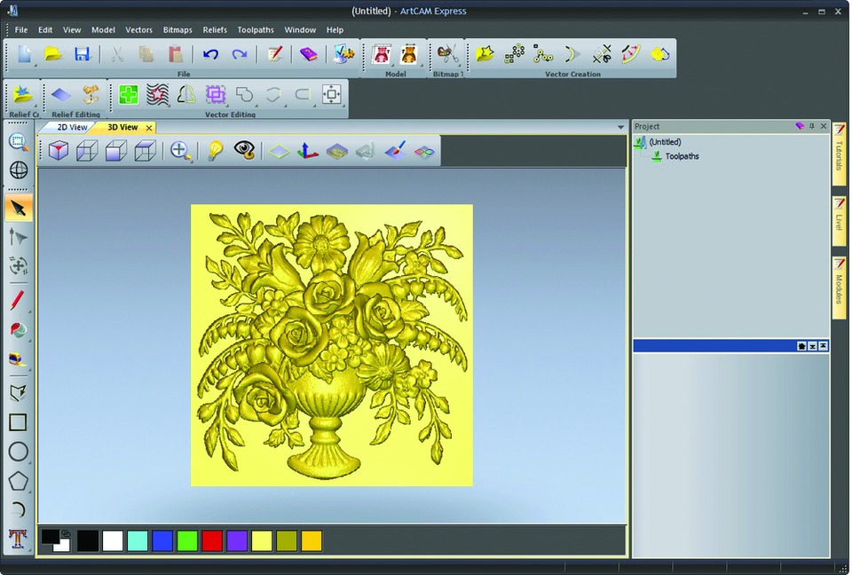Select the isometric view cube icon
The width and height of the screenshot is (852, 575).
[x=59, y=151]
